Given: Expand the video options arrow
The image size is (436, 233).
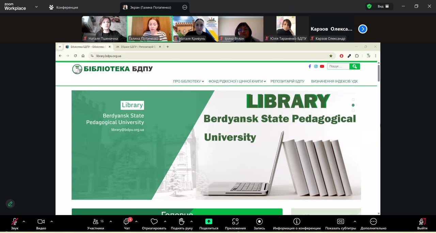Looking at the screenshot, I should click(51, 221).
